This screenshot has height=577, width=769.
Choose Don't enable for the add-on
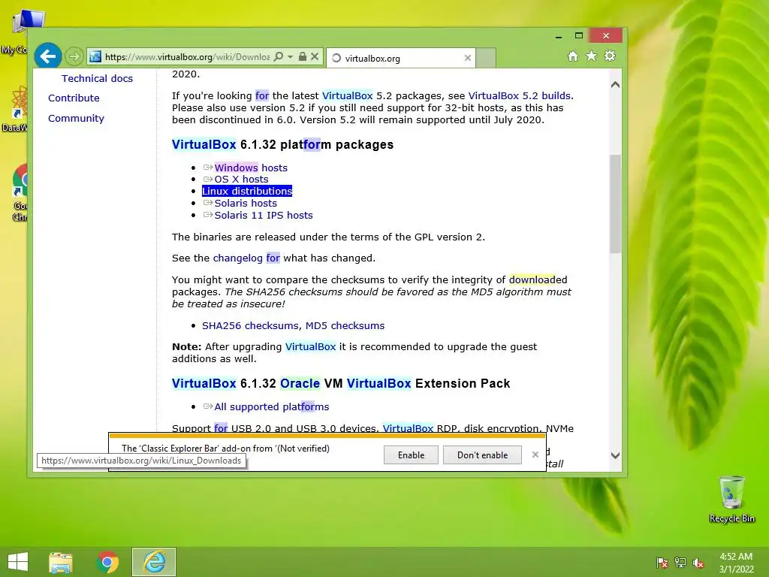tap(482, 455)
